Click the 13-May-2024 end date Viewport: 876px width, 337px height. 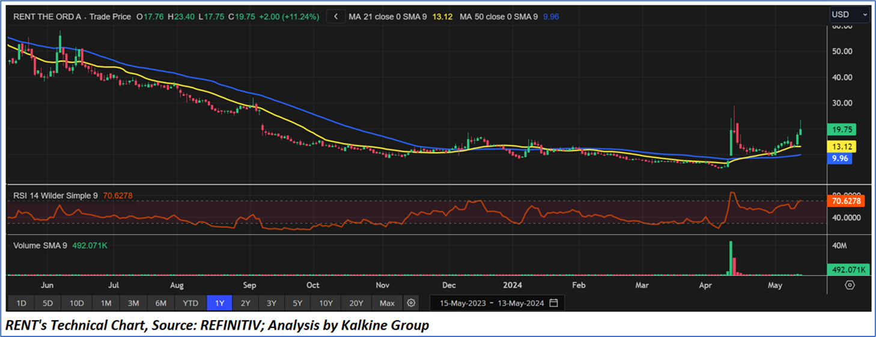(x=519, y=303)
